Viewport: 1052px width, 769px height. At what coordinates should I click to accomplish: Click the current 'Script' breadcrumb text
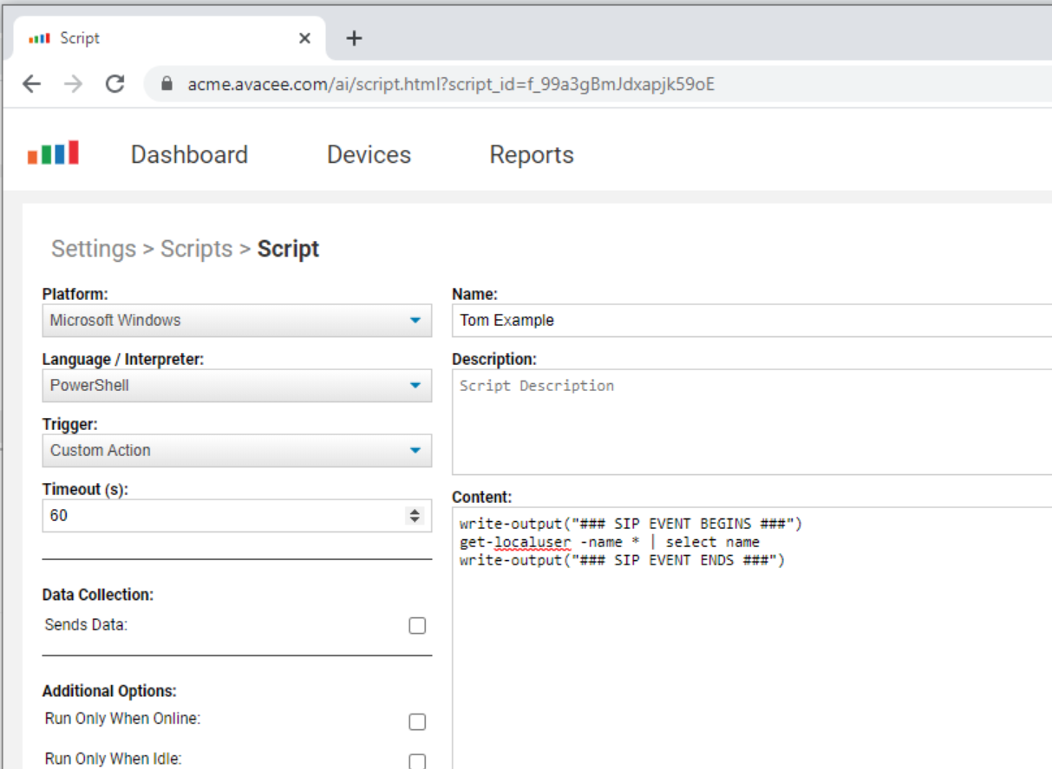pos(288,249)
